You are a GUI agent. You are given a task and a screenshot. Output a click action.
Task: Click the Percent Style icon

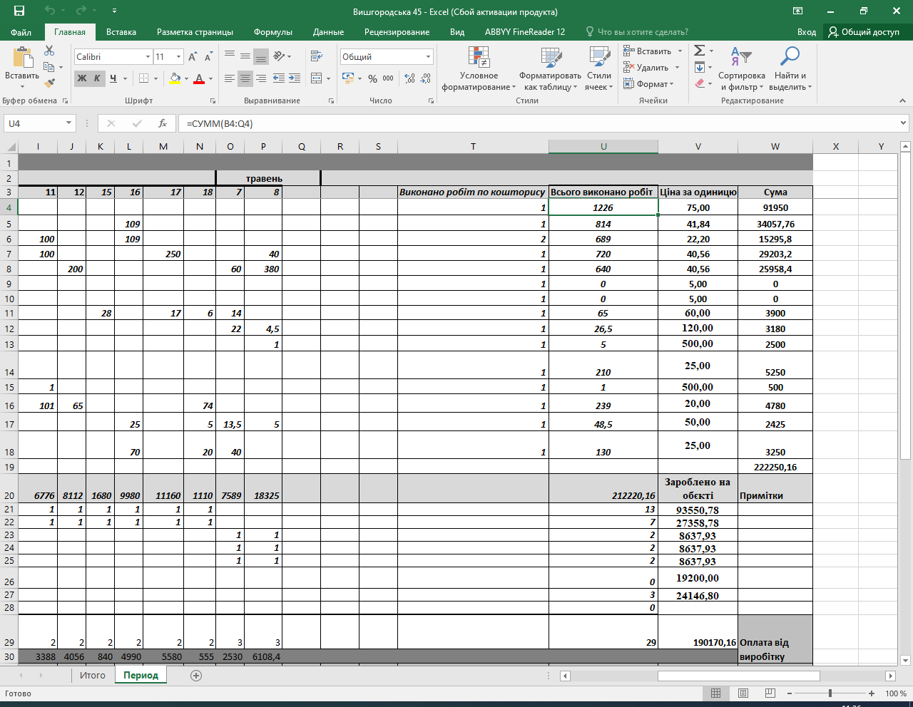pos(372,78)
